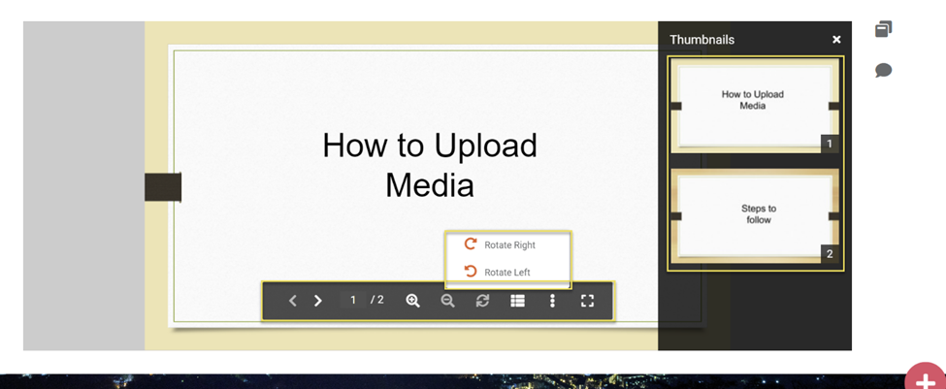Click the current page number field

click(353, 301)
